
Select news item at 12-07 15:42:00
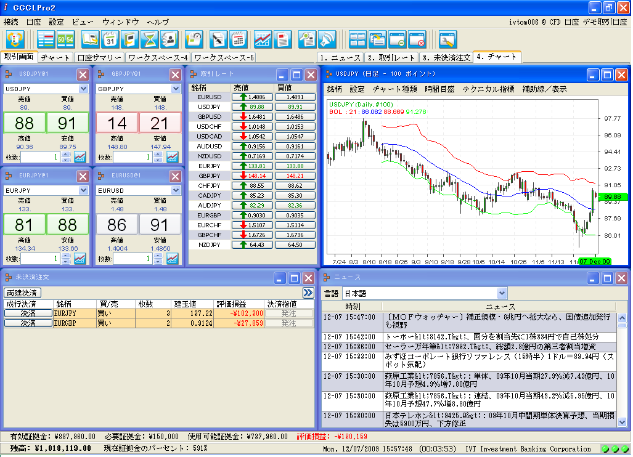[469, 337]
